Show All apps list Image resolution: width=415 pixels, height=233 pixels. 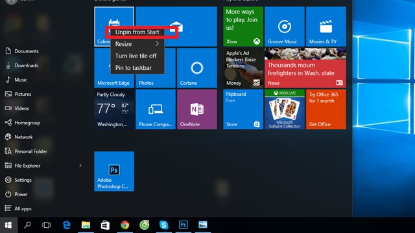point(18,208)
